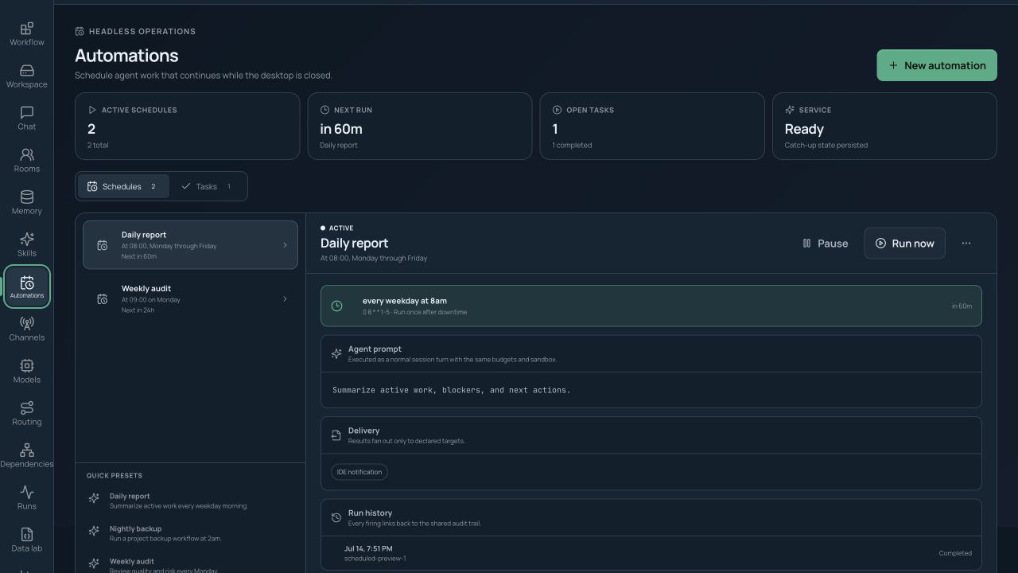Select the Weekly audit schedule row
Screen dimensions: 1018x573
191,299
